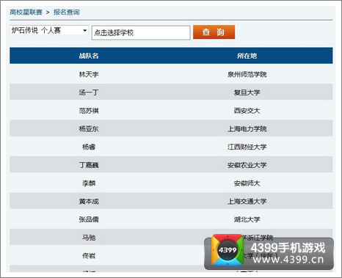Select the name 黄本成
Screen dimensions: 342x278
tap(89, 202)
